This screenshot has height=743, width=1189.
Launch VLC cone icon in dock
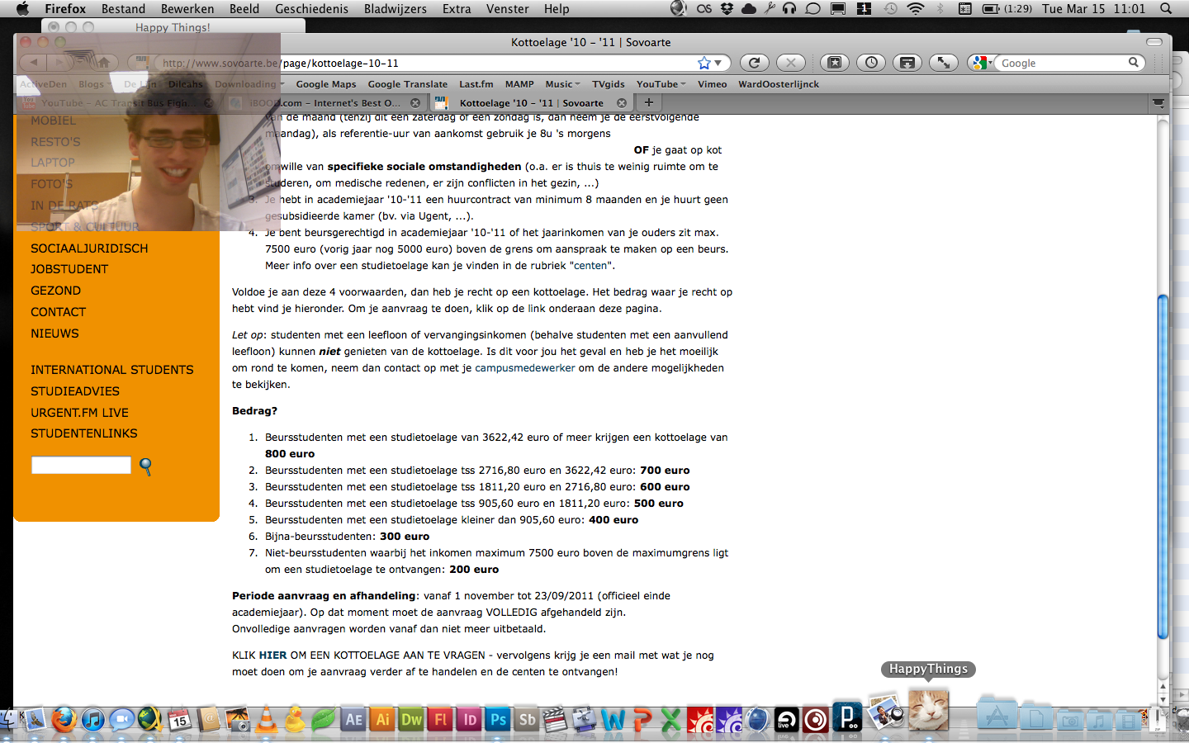click(267, 719)
